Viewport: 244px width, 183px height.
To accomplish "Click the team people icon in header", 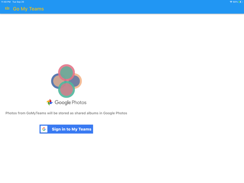I will pos(7,8).
